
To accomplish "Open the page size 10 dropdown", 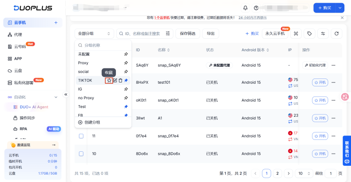I will tap(304, 173).
